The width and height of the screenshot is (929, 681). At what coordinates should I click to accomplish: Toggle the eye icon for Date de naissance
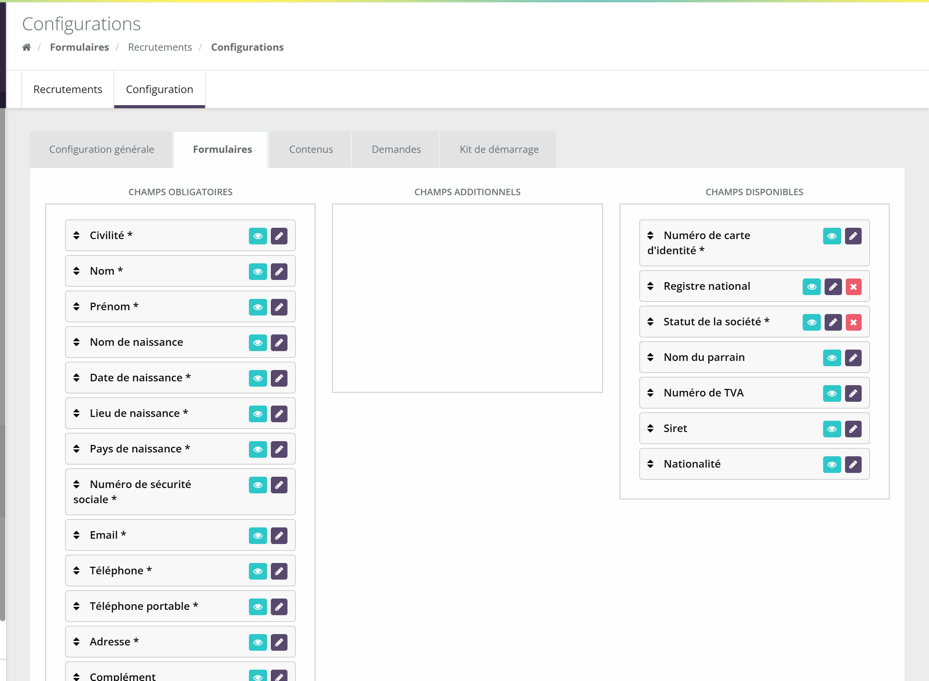click(258, 378)
